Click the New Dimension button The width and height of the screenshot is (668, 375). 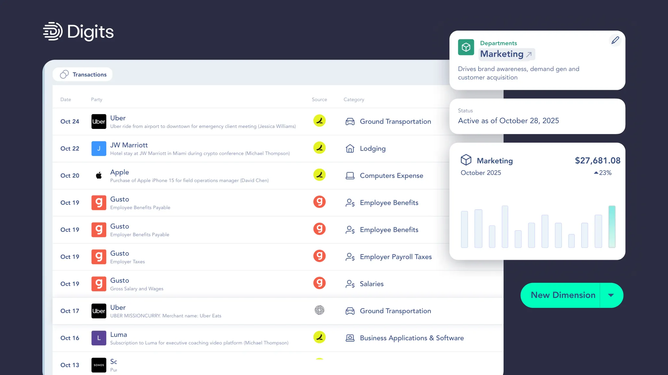[563, 295]
